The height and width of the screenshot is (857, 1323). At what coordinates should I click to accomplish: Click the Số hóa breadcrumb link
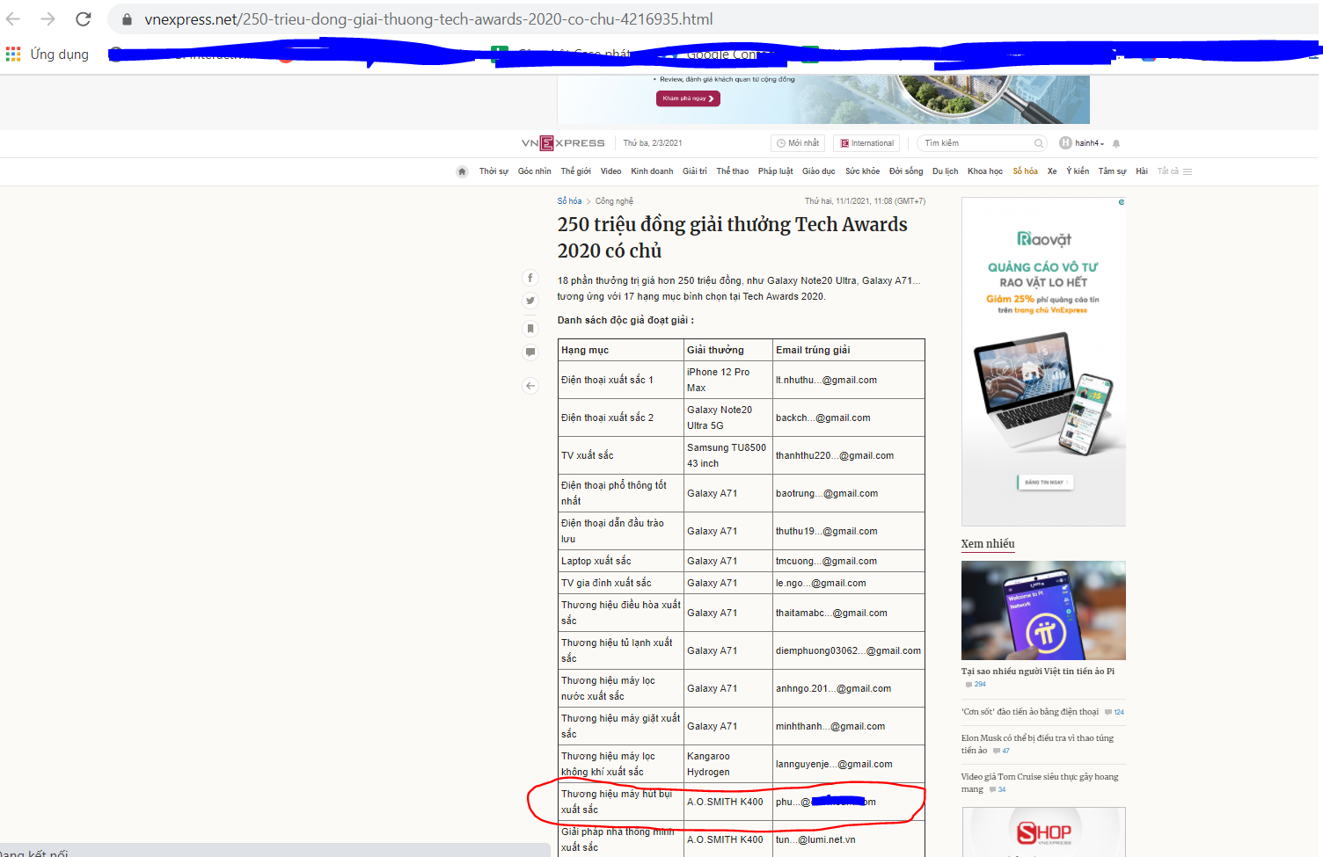[x=569, y=201]
